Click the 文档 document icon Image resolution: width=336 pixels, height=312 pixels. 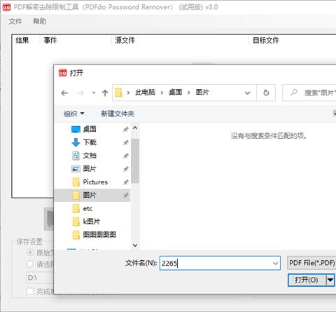pyautogui.click(x=76, y=156)
